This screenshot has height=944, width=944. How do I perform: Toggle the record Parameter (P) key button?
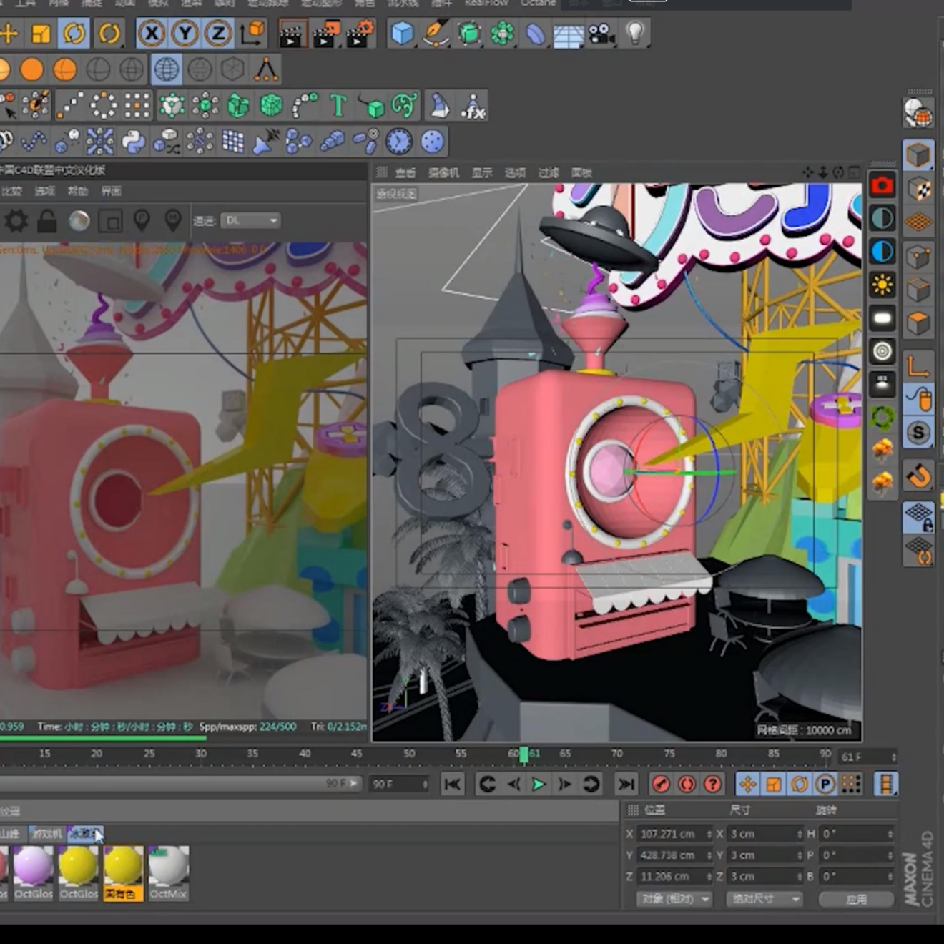pos(825,785)
